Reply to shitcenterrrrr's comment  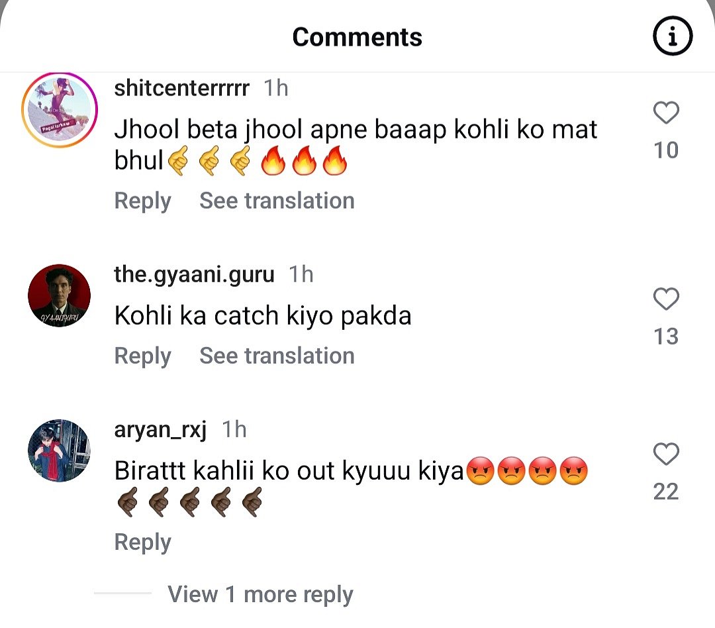click(142, 201)
